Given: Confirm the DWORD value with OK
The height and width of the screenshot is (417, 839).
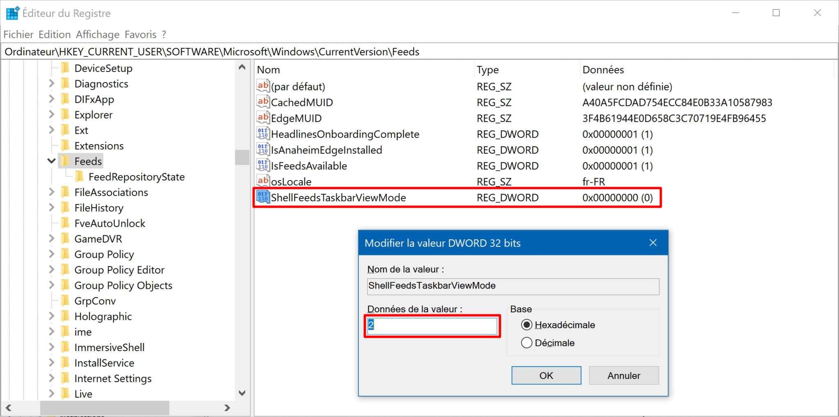Looking at the screenshot, I should pyautogui.click(x=546, y=375).
